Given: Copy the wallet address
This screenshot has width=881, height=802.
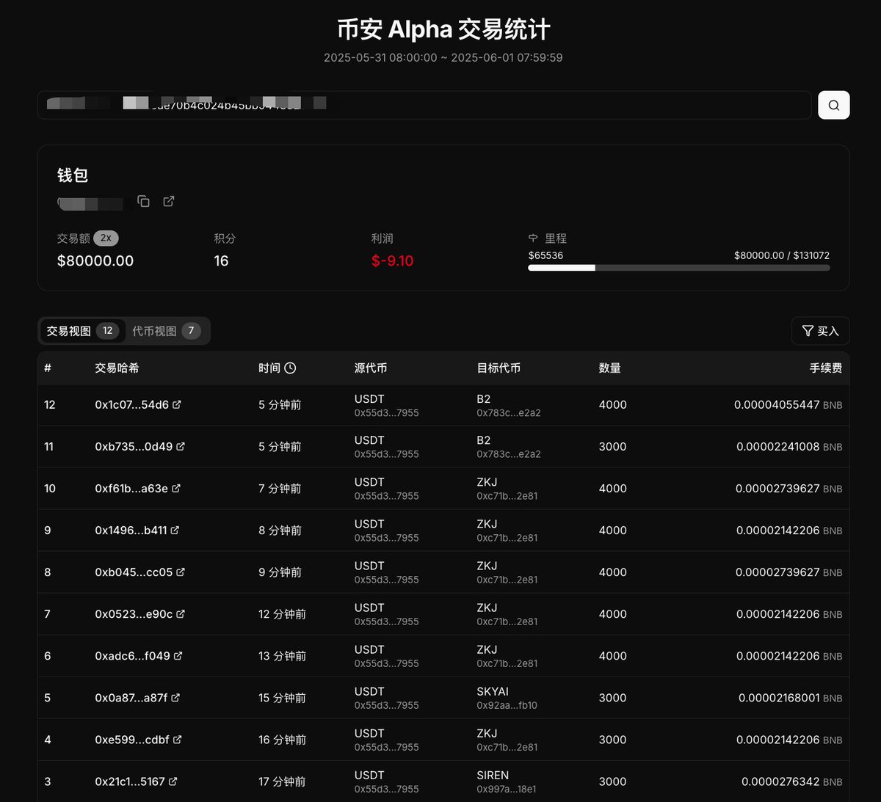Looking at the screenshot, I should 144,201.
